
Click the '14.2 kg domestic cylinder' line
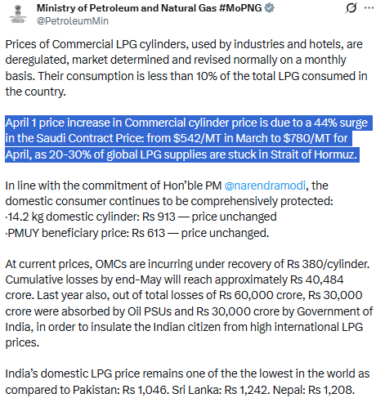click(141, 217)
